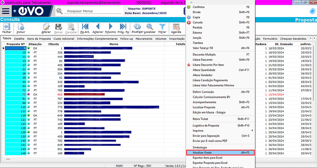Viewport: 317px width, 168px height.
Task: Switch to the Detalhe tab
Action: click(x=19, y=38)
